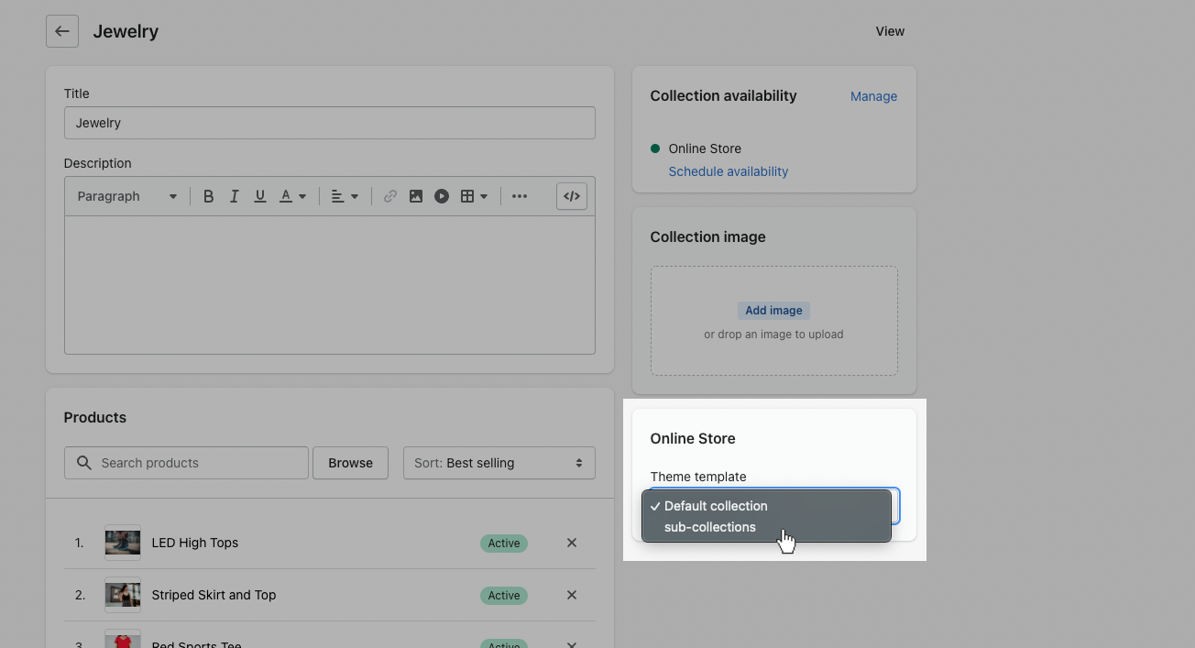This screenshot has width=1195, height=648.
Task: Toggle italic text formatting
Action: tap(235, 196)
